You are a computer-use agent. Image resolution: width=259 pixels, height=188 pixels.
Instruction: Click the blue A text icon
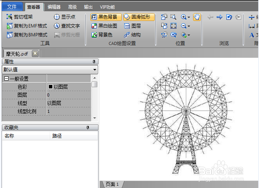tap(252, 35)
